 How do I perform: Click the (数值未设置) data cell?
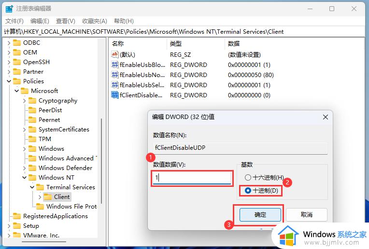coord(244,55)
